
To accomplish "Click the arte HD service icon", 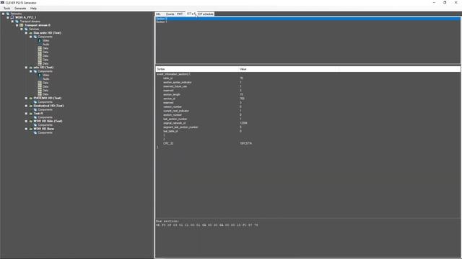I will (30, 68).
